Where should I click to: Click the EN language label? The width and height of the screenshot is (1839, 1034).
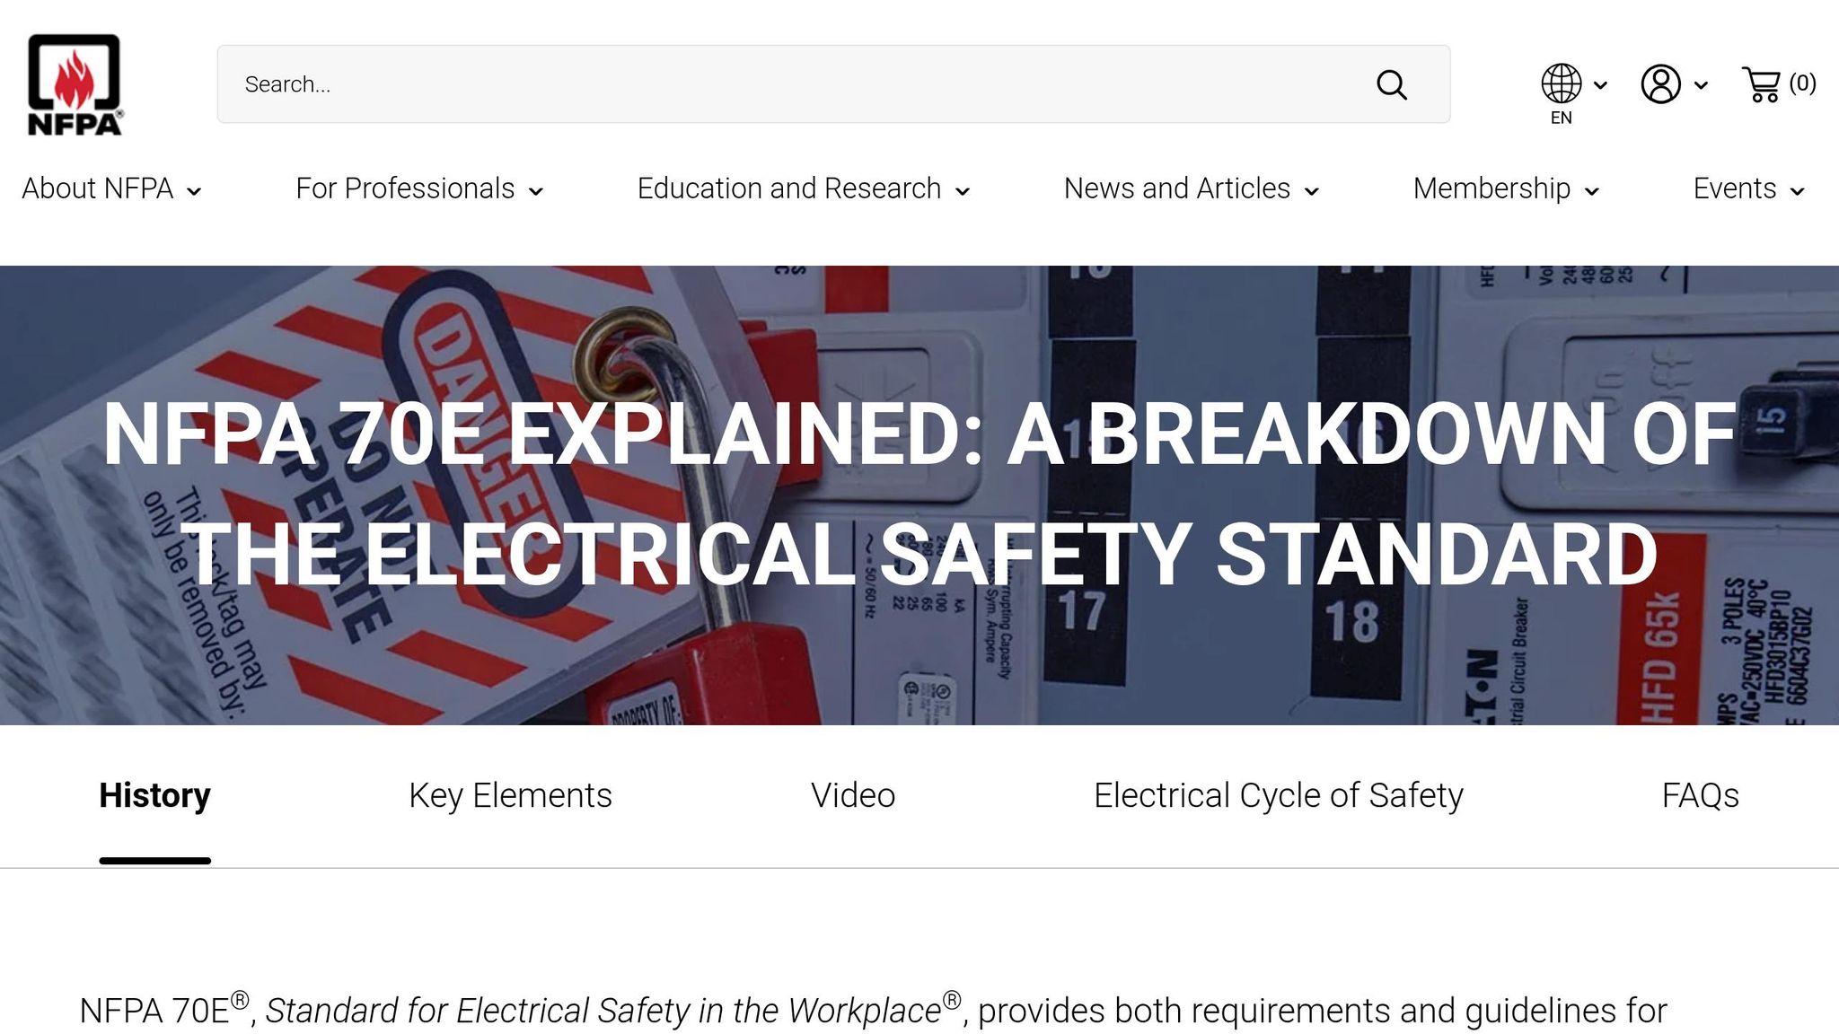tap(1562, 118)
